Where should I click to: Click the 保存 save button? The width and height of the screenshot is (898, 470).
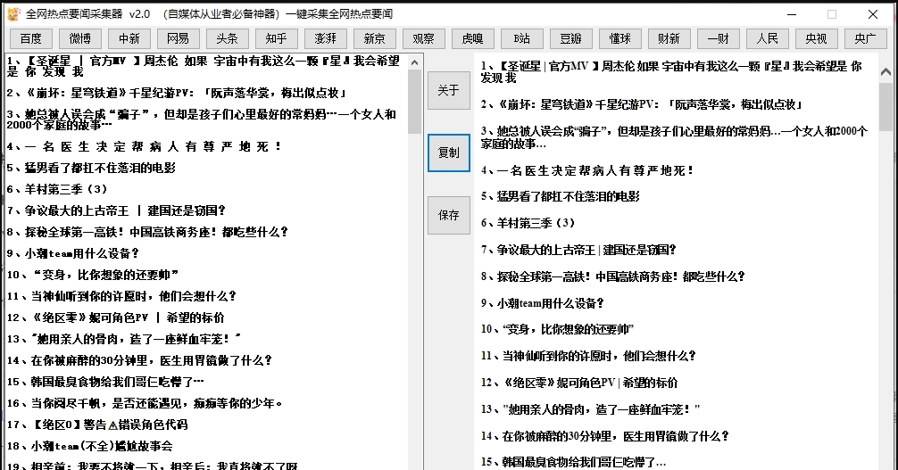[x=448, y=215]
